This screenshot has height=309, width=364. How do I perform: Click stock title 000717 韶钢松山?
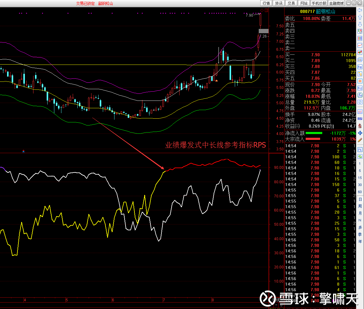[x=318, y=11]
